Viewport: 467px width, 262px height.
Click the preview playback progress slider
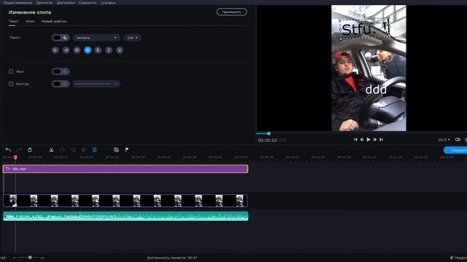tap(269, 134)
